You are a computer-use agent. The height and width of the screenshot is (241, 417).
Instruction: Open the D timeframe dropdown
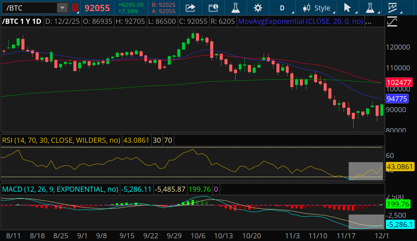(x=283, y=7)
